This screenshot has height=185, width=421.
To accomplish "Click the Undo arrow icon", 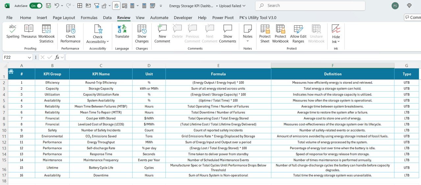I will click(57, 6).
